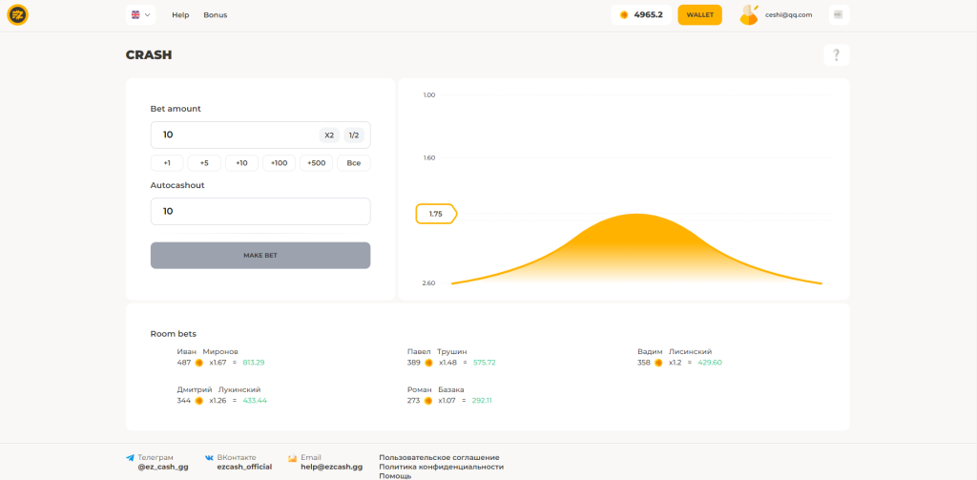Click the user avatar icon
This screenshot has height=480, width=977.
tap(749, 15)
